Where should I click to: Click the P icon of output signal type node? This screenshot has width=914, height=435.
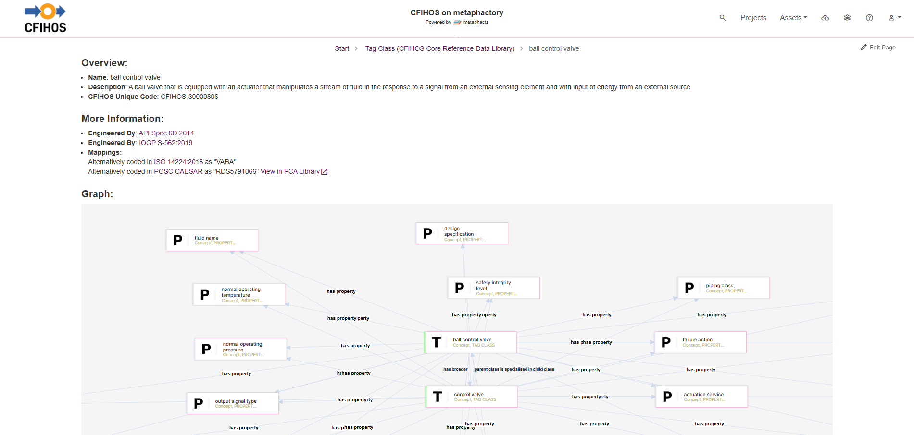point(198,403)
